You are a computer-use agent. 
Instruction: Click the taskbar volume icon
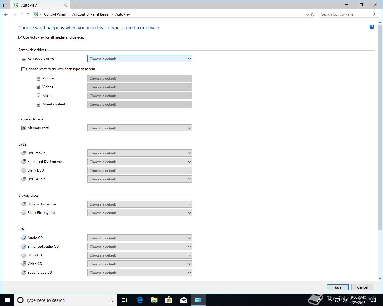click(x=344, y=300)
